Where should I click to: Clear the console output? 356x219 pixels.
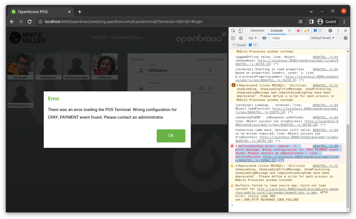click(241, 38)
